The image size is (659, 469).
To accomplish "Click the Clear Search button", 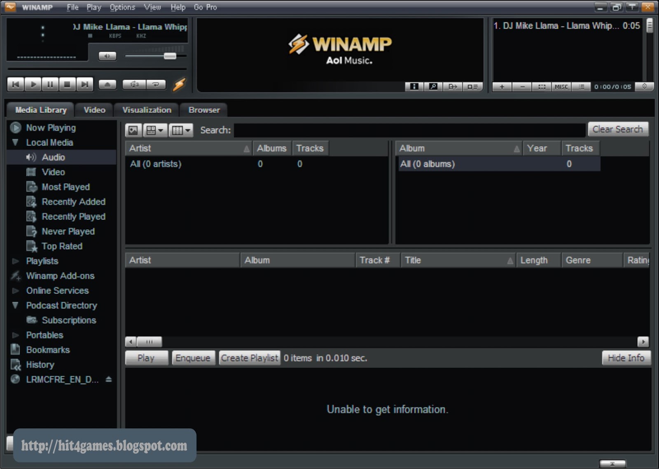I will 618,129.
